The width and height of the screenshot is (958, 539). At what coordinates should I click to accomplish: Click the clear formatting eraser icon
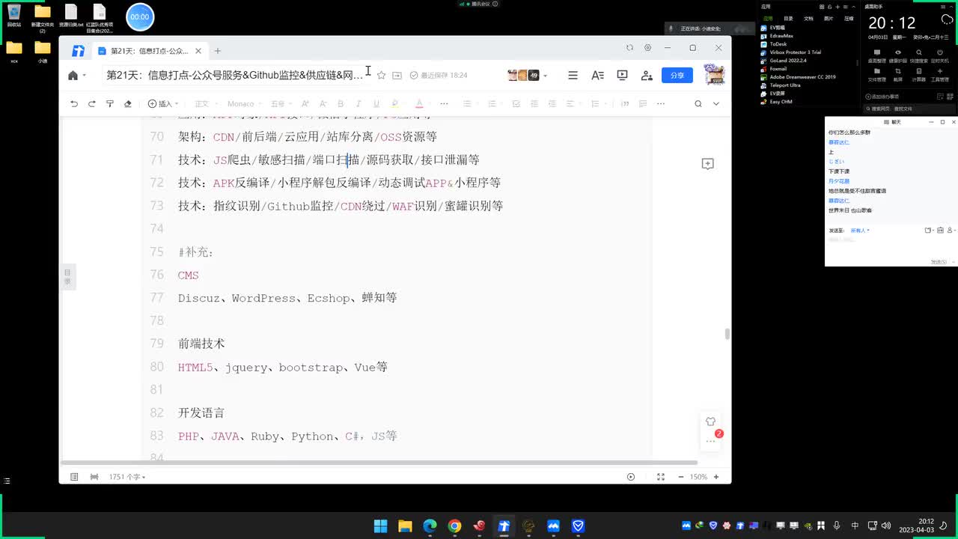click(127, 104)
